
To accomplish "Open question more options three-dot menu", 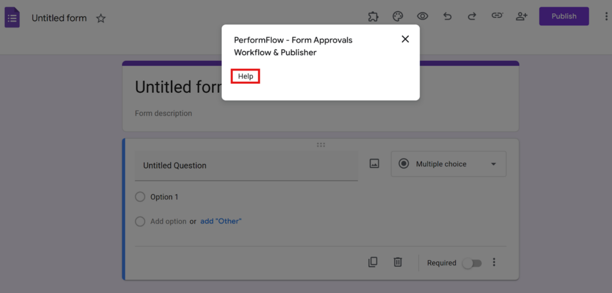I will (x=494, y=263).
